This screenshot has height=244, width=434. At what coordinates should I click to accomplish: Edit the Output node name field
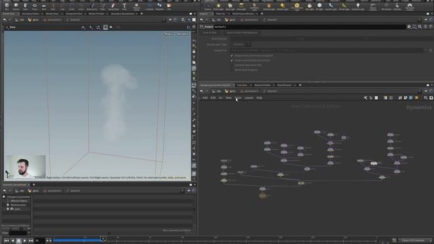coord(309,27)
